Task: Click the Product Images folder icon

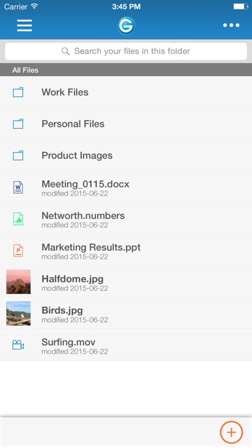Action: point(18,155)
